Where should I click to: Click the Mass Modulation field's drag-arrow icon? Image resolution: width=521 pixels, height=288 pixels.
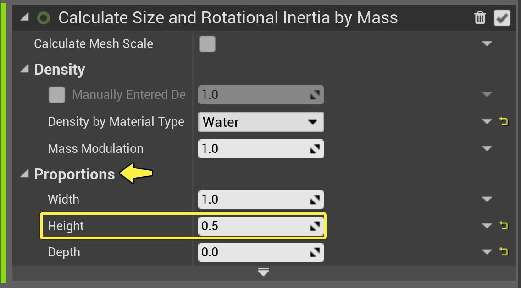(x=315, y=149)
